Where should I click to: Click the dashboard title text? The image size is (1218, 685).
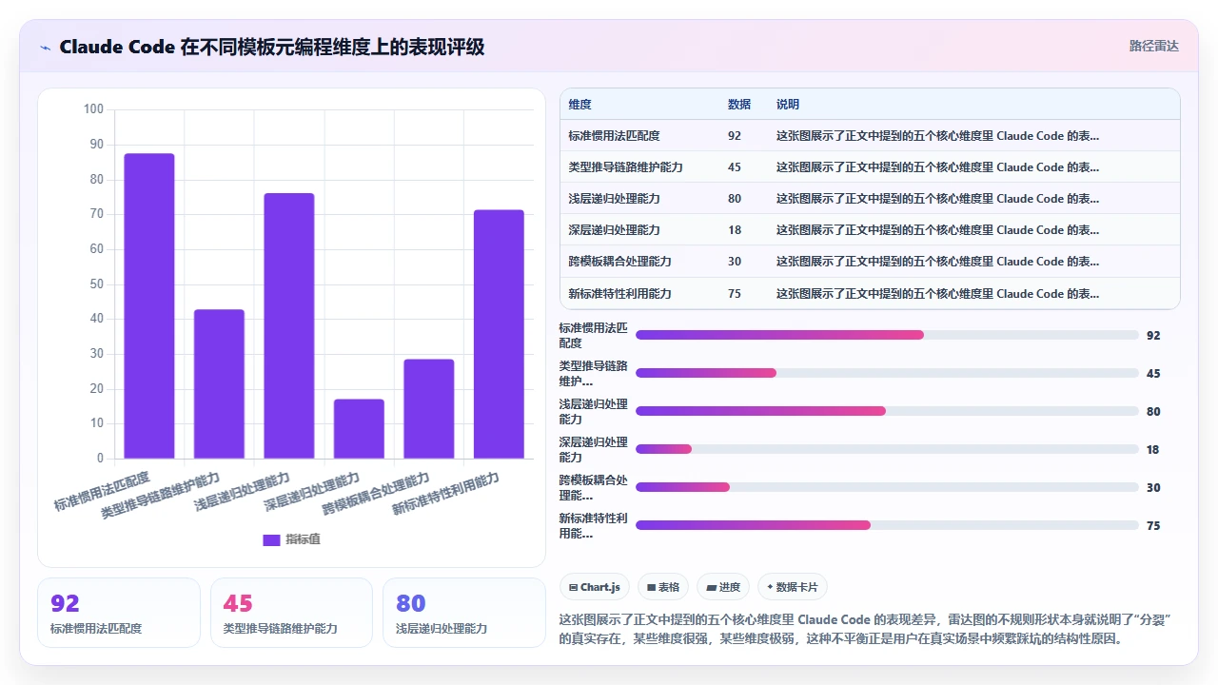[x=272, y=47]
